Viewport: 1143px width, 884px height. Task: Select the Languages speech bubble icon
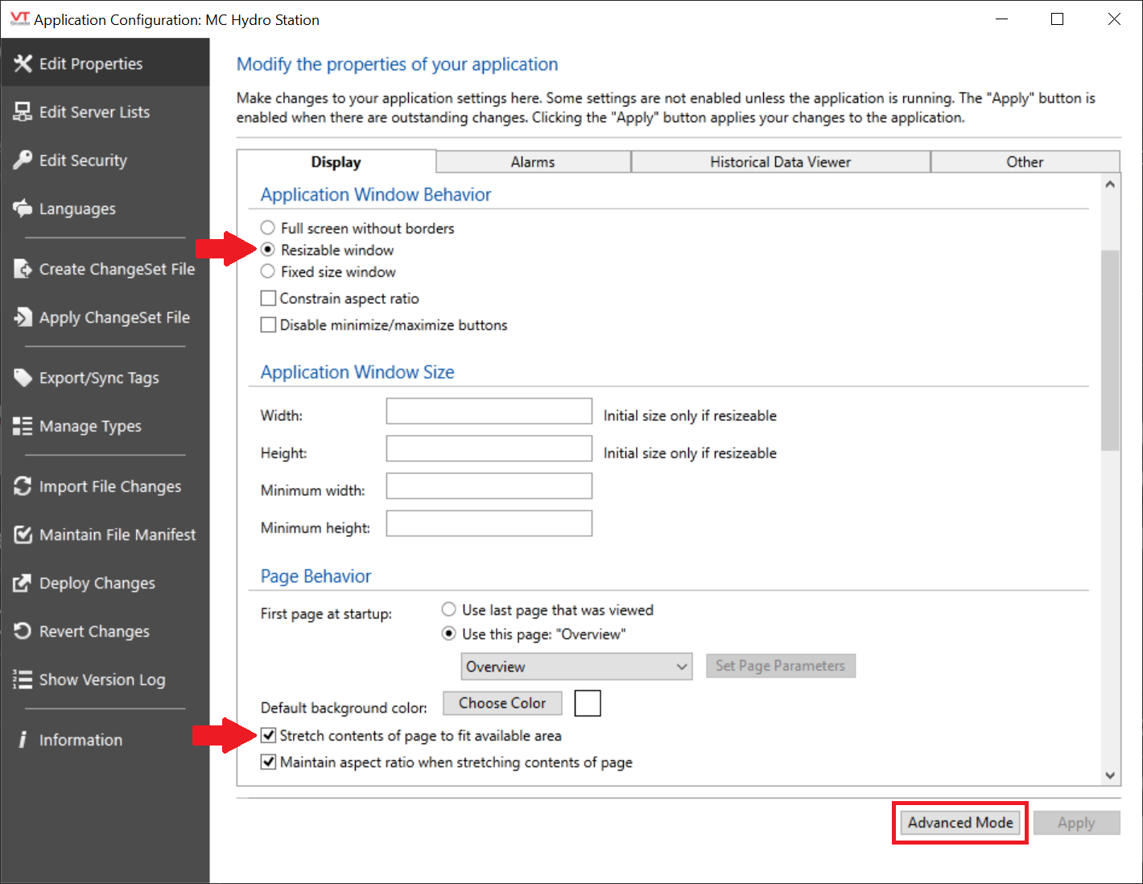coord(22,209)
